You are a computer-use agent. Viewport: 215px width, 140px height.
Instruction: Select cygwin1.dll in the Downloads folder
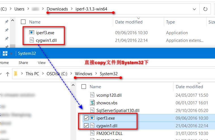pos(46,40)
